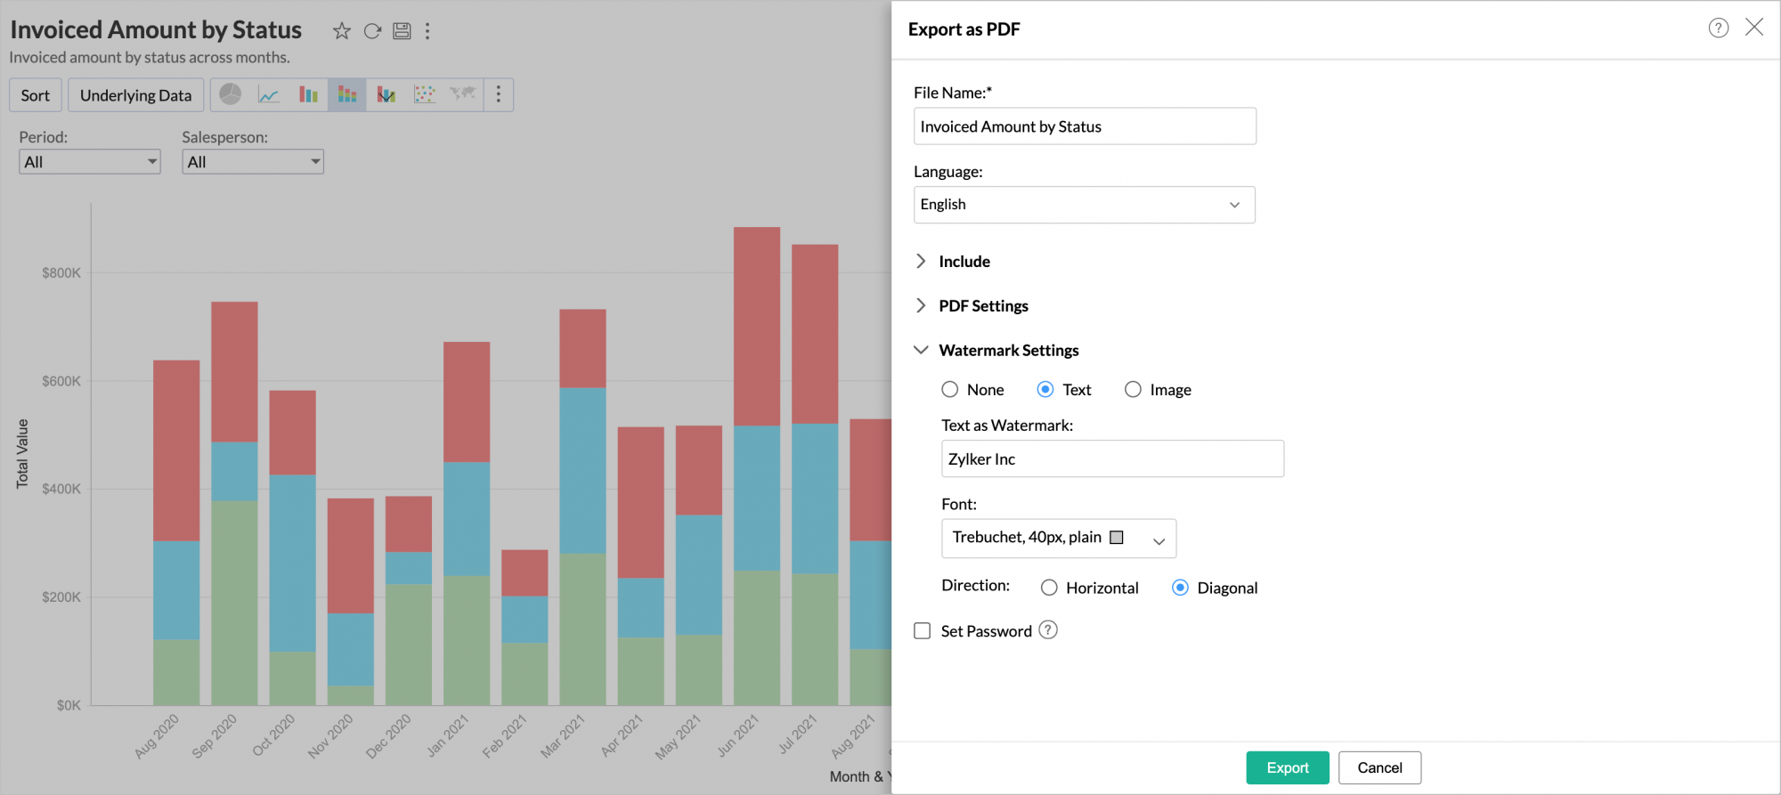Choose the scatter plot chart icon
Image resolution: width=1781 pixels, height=795 pixels.
pos(425,94)
